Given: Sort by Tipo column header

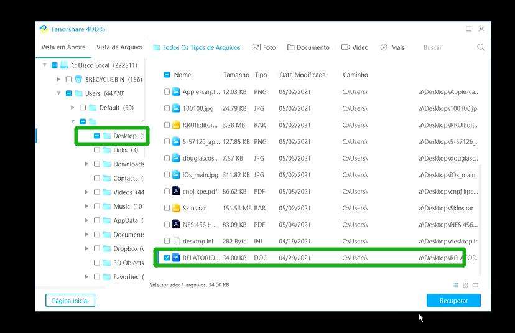Looking at the screenshot, I should click(261, 75).
